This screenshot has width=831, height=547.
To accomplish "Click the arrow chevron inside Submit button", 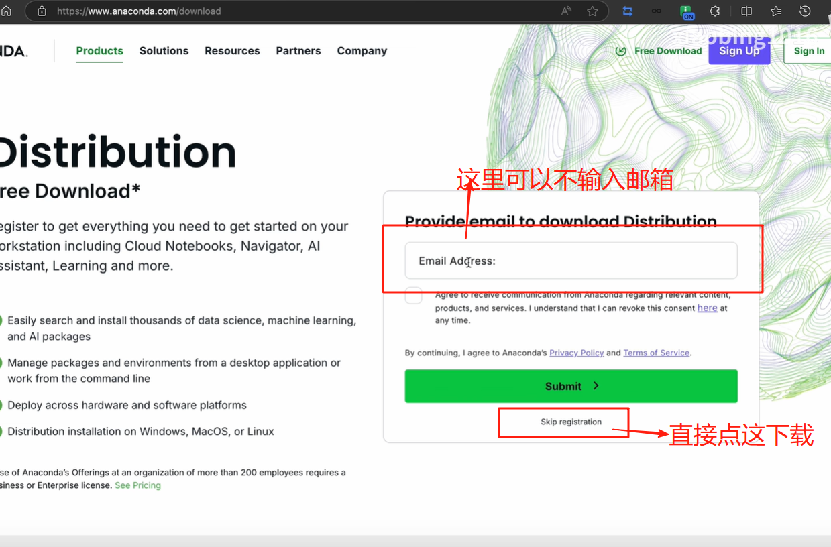I will click(596, 386).
